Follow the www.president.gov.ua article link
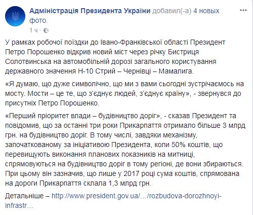This screenshot has width=253, height=215. (136, 196)
